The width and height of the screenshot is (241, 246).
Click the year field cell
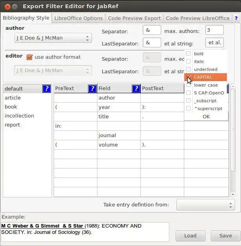click(119, 107)
